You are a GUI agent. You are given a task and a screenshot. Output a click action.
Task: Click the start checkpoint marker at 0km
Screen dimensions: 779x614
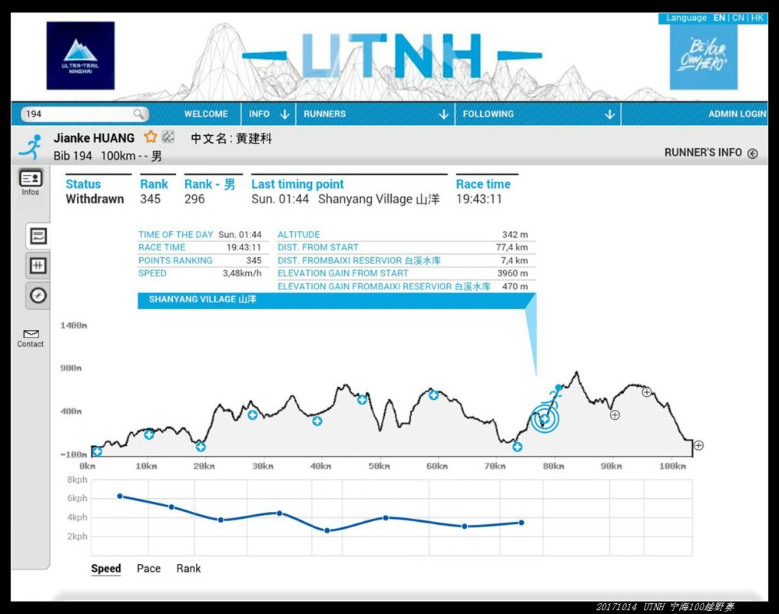pyautogui.click(x=98, y=451)
